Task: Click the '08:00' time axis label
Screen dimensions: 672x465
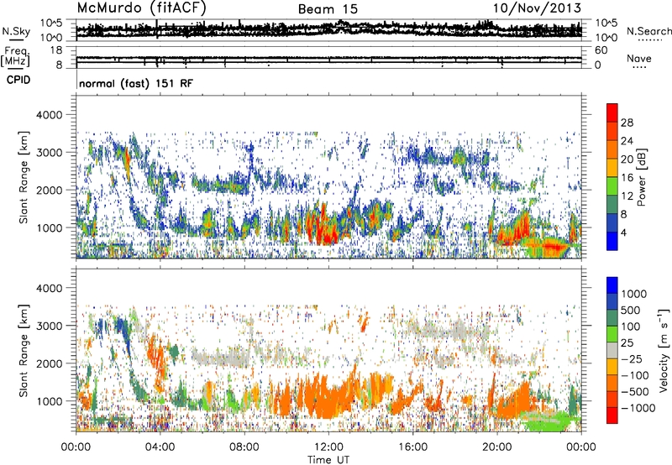Action: 244,447
